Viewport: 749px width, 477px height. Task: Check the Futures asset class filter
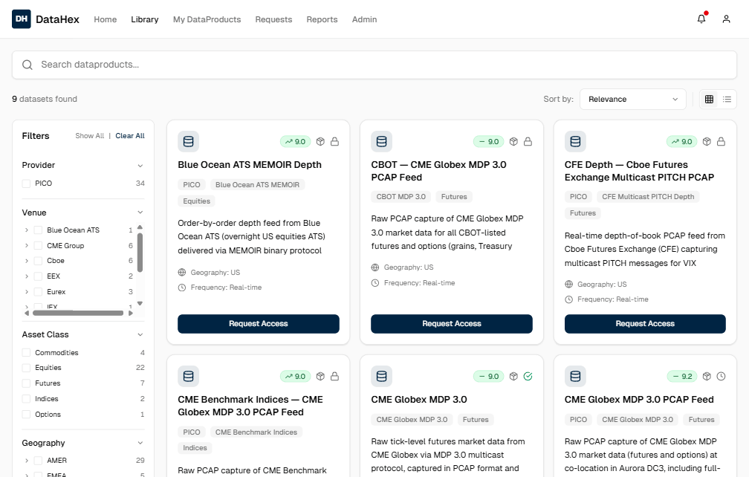click(x=26, y=383)
